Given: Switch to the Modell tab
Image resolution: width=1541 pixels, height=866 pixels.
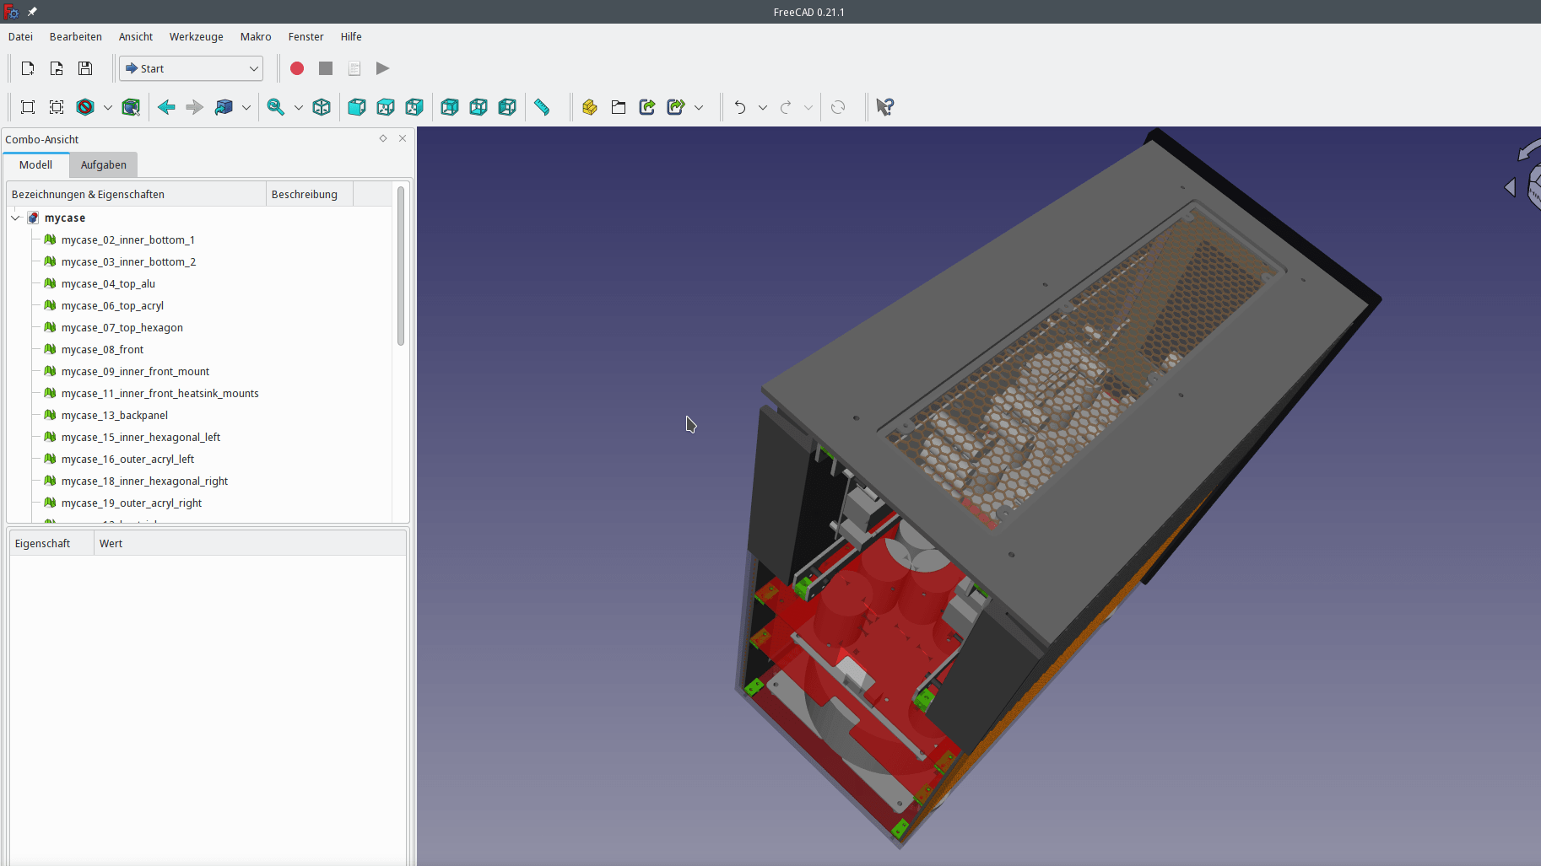Looking at the screenshot, I should click(35, 164).
